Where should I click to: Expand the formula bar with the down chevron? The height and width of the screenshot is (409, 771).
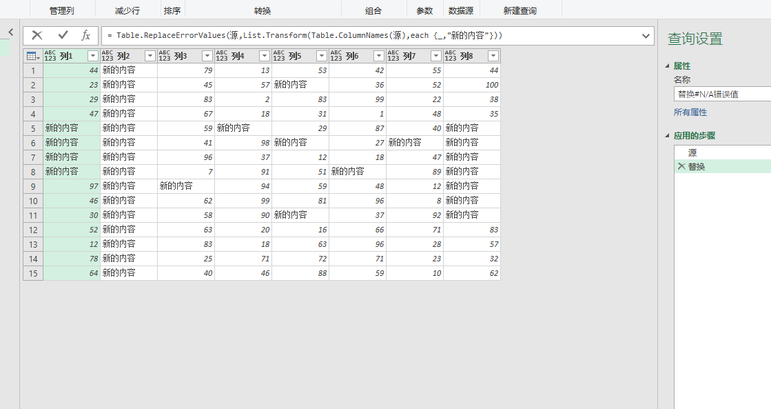click(x=645, y=36)
